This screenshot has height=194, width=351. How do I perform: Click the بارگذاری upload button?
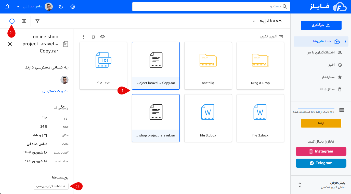[x=321, y=25]
